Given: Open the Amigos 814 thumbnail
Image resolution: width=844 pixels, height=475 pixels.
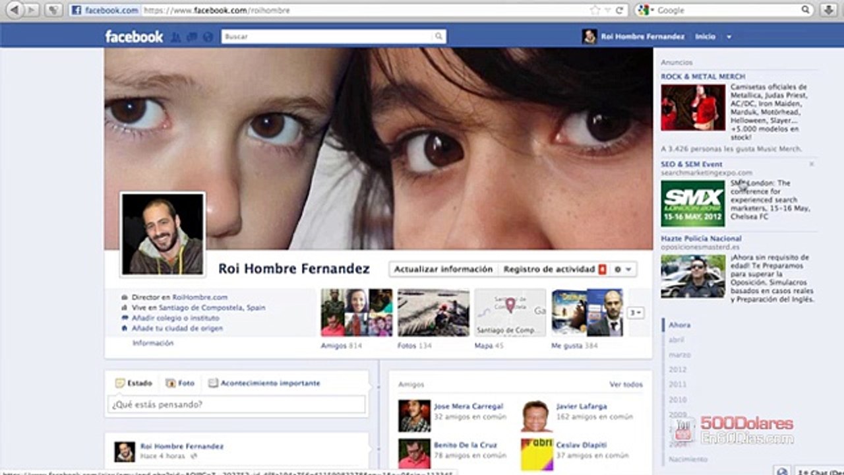Looking at the screenshot, I should tap(357, 313).
